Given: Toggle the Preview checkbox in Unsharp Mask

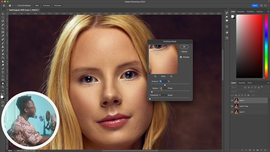Looking at the screenshot, I should (x=181, y=57).
